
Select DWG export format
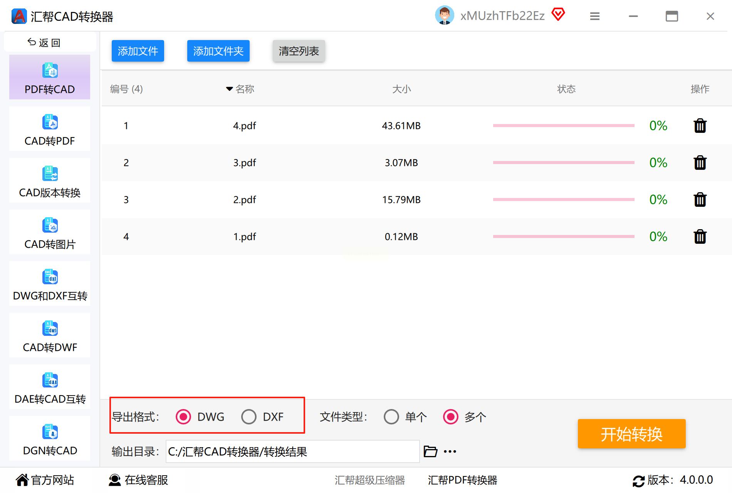tap(183, 417)
